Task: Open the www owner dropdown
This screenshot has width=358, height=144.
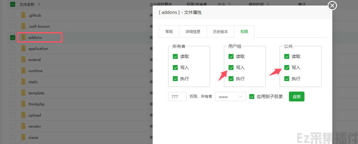Action: tap(230, 97)
